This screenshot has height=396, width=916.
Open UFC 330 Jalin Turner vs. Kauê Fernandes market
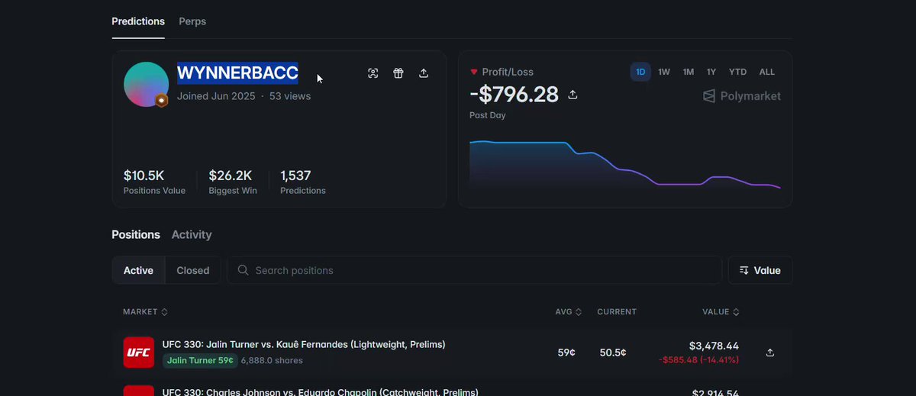tap(304, 344)
